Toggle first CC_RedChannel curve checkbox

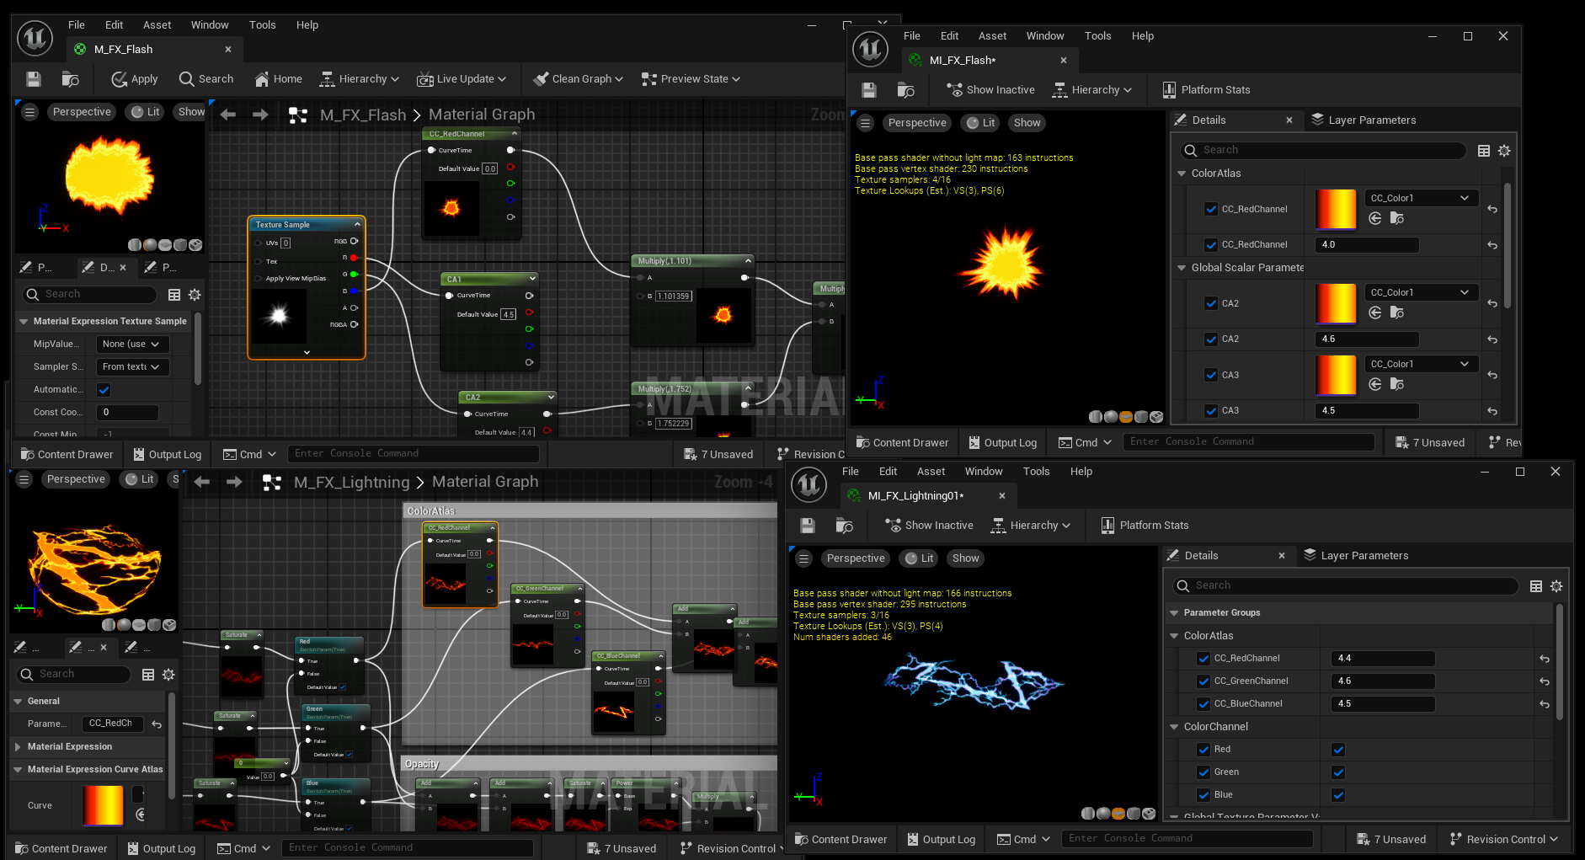pos(1211,210)
